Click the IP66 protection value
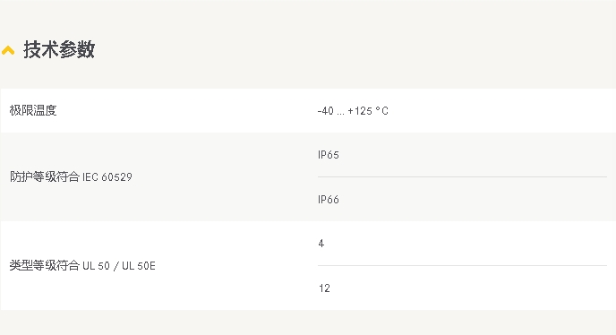 (x=329, y=200)
